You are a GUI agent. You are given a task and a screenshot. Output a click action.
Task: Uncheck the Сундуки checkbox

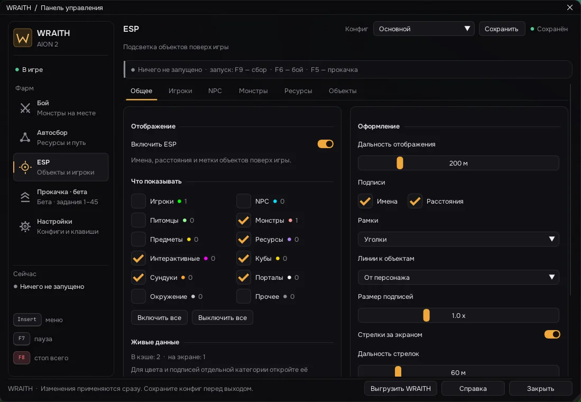point(139,277)
